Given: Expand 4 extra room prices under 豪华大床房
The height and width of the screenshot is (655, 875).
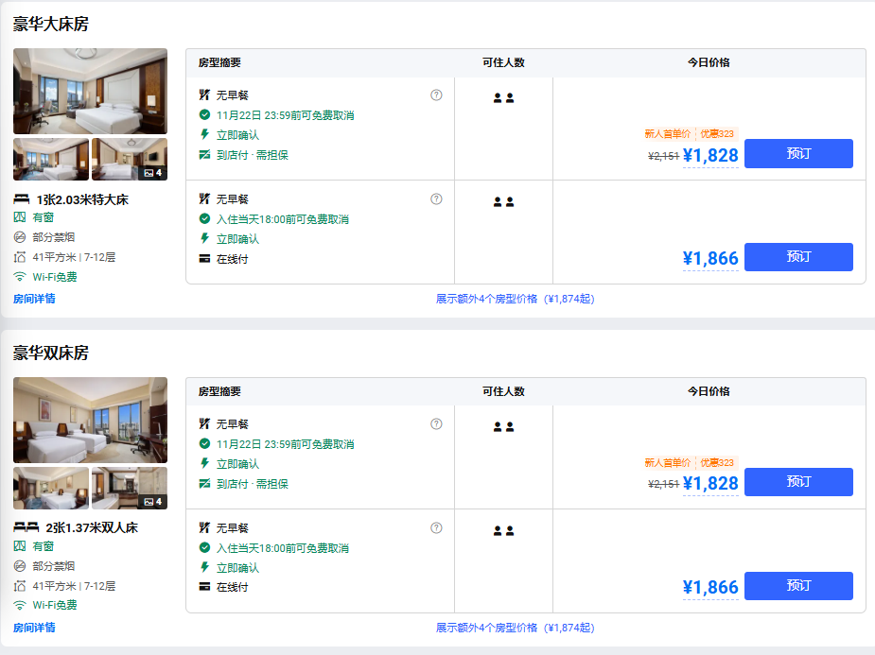Looking at the screenshot, I should tap(515, 299).
